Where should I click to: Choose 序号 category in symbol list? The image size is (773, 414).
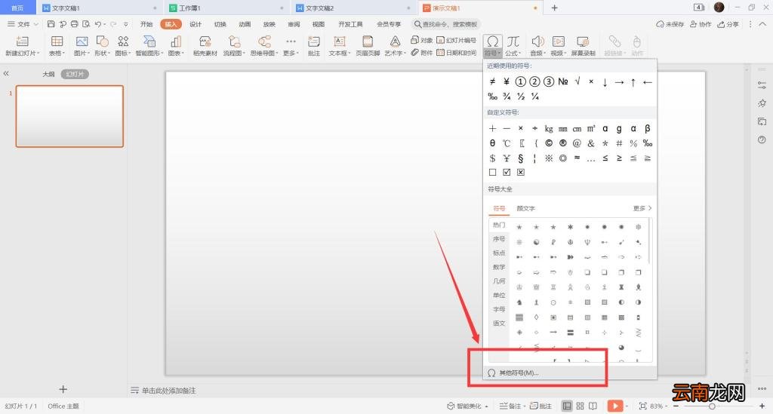pos(499,239)
